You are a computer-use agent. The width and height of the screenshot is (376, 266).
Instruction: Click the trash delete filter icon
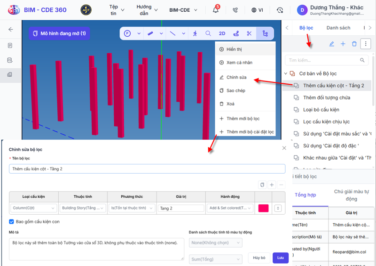tap(354, 44)
